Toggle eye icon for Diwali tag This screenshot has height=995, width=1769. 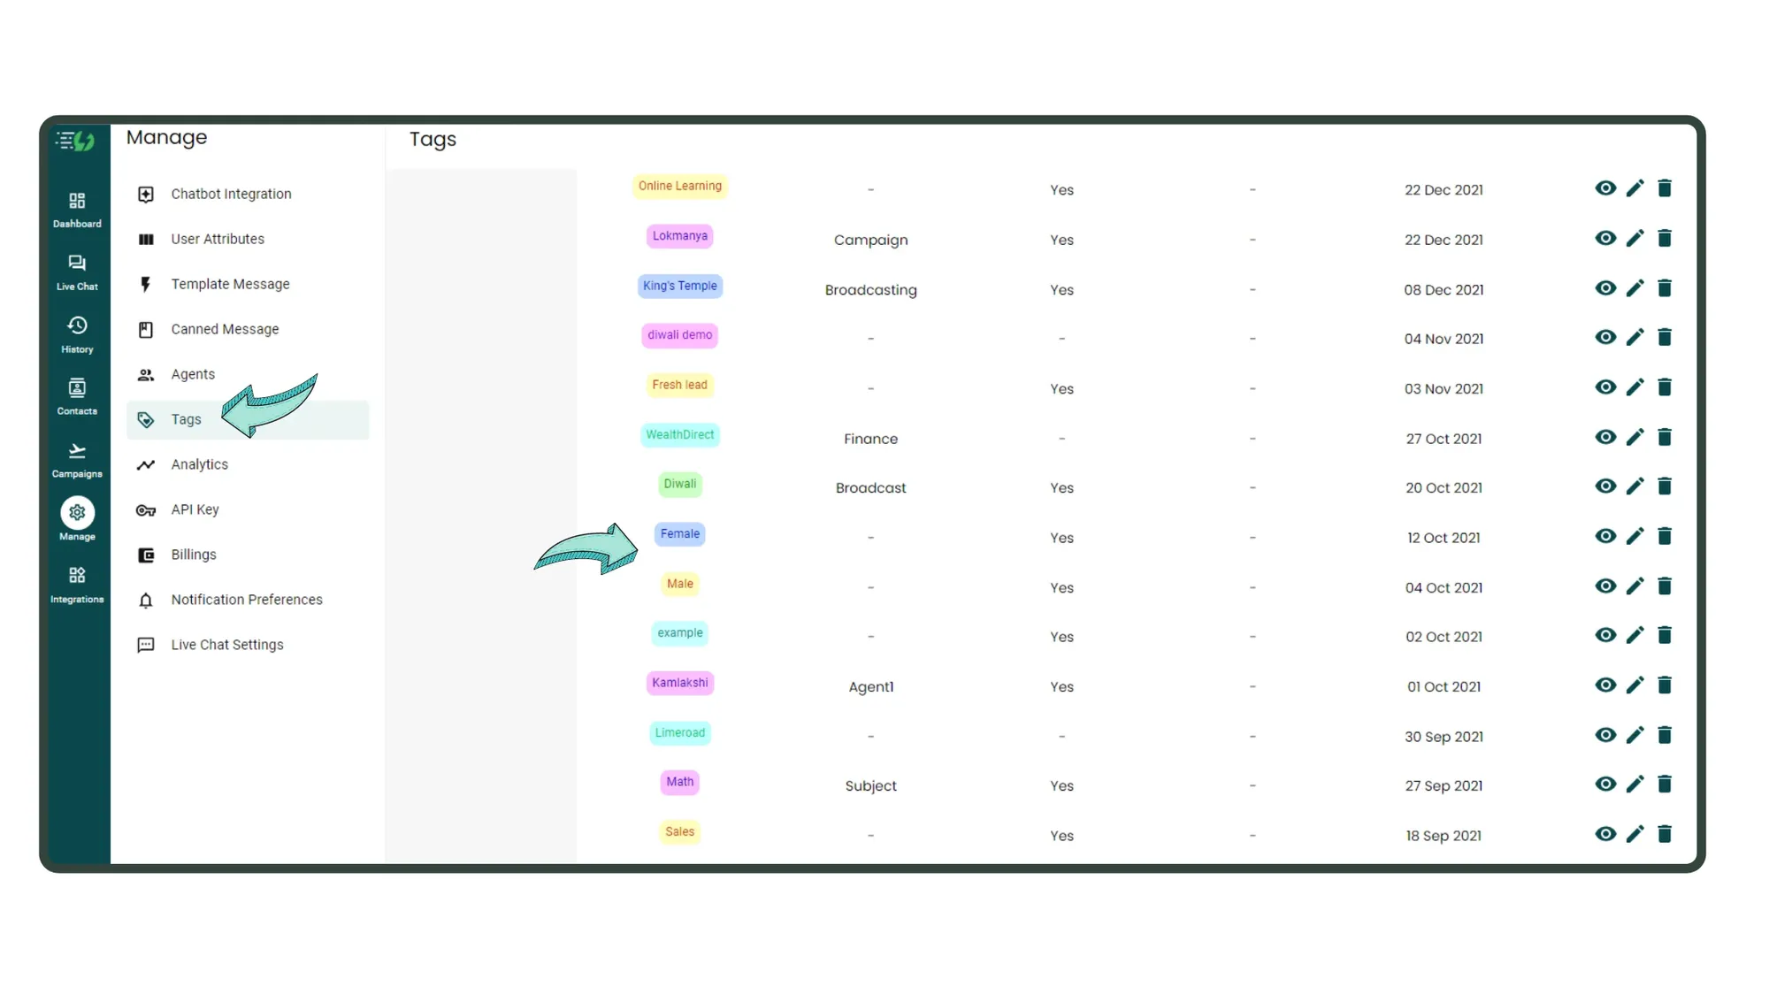click(1606, 486)
